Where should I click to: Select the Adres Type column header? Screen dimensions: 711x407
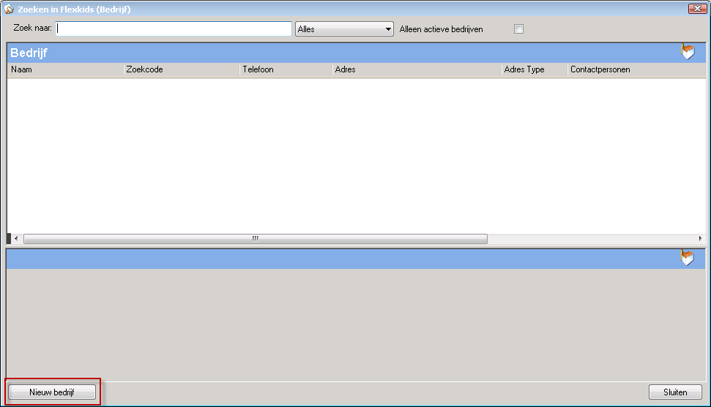tap(534, 69)
